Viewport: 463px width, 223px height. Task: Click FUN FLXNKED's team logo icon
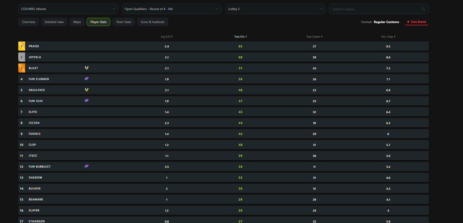click(x=87, y=79)
